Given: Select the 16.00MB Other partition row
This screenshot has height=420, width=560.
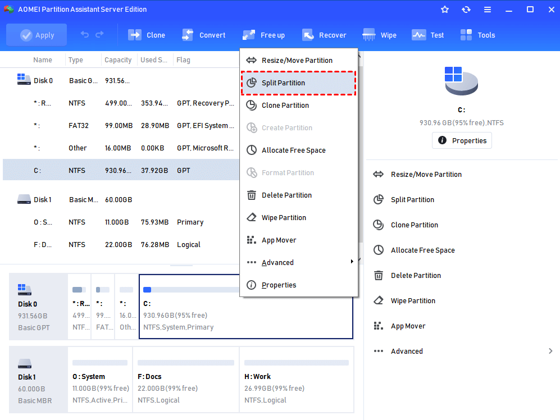Looking at the screenshot, I should tap(121, 148).
